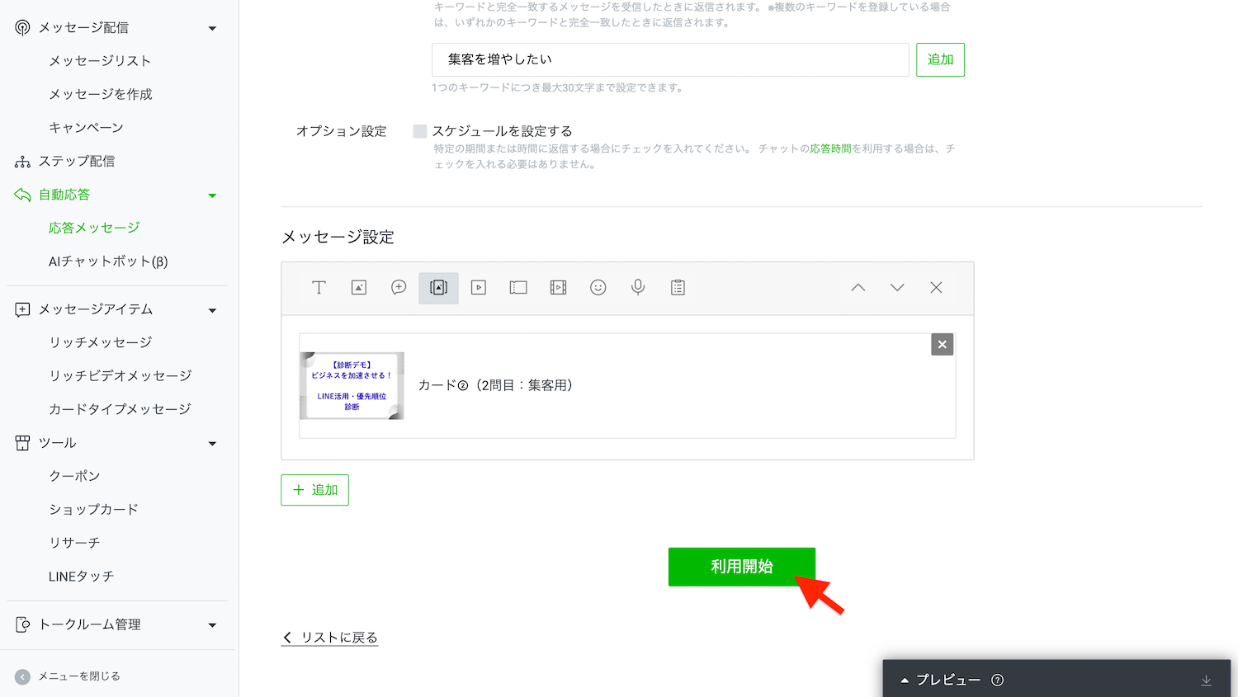Click the keyword input field
The image size is (1238, 697).
coord(669,60)
